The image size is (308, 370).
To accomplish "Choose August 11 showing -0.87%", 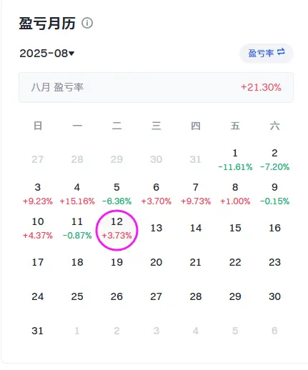I will coord(77,229).
